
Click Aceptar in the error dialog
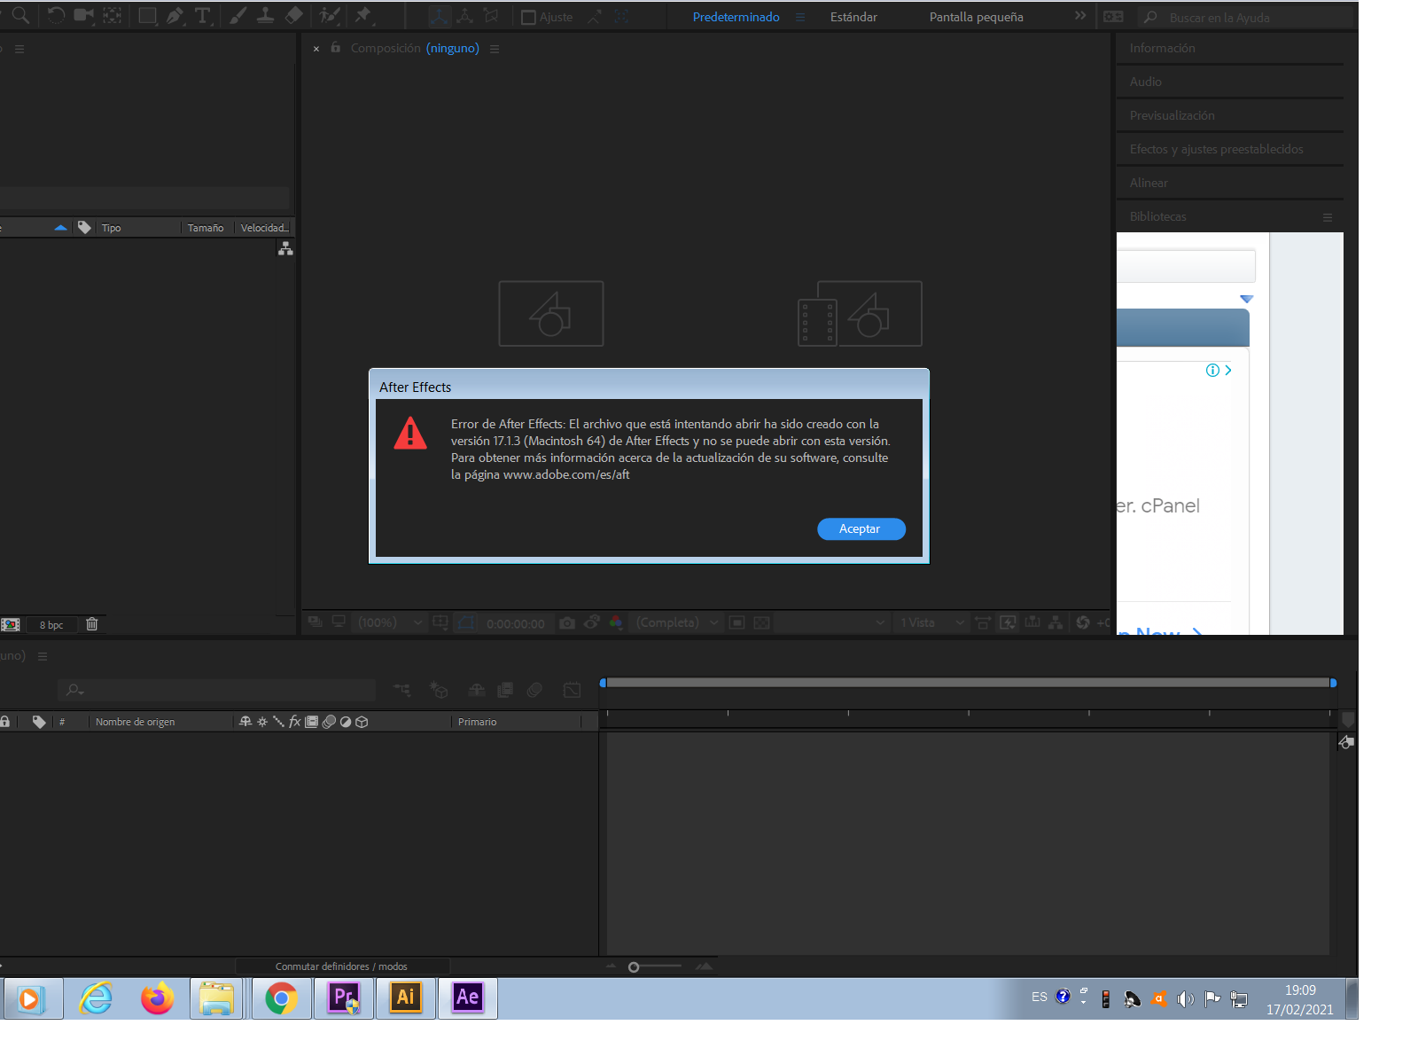861,528
